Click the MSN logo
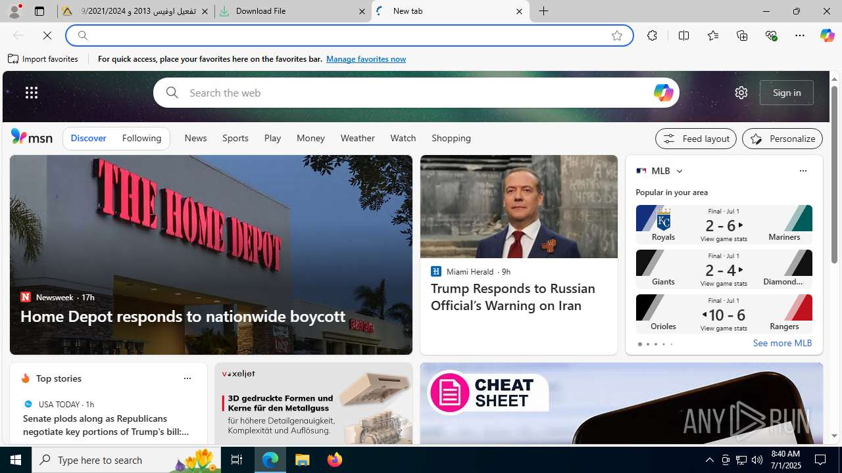The image size is (842, 473). point(32,137)
